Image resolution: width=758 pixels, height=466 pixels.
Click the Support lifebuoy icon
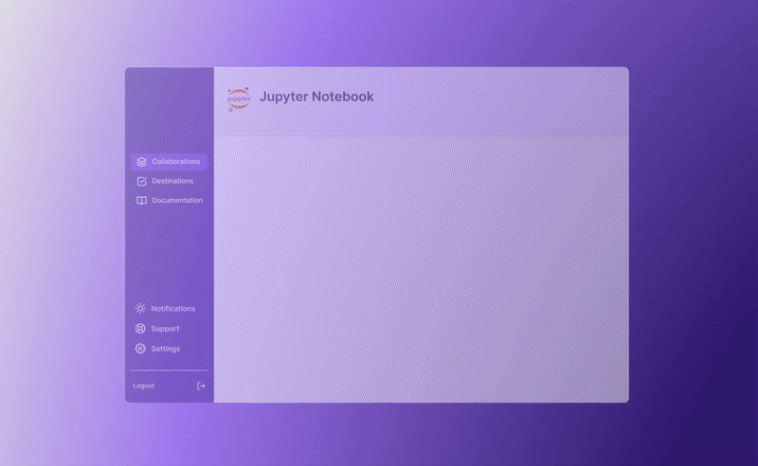pyautogui.click(x=140, y=329)
